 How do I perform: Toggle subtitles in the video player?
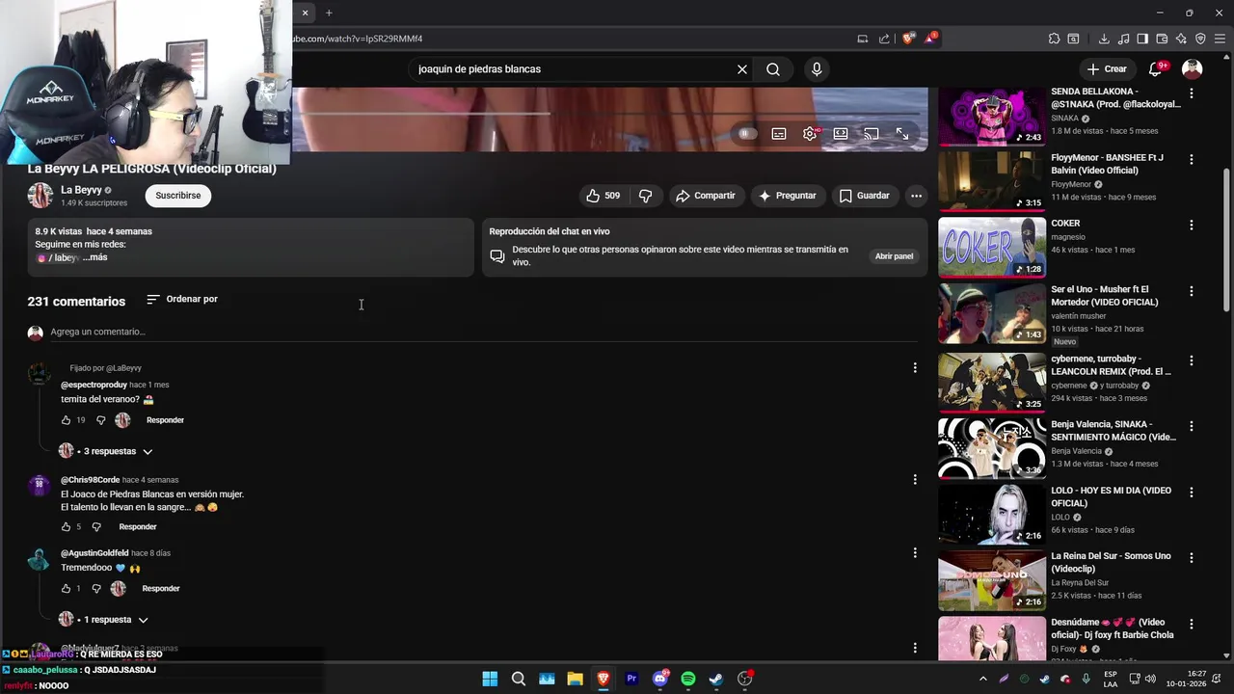point(779,134)
